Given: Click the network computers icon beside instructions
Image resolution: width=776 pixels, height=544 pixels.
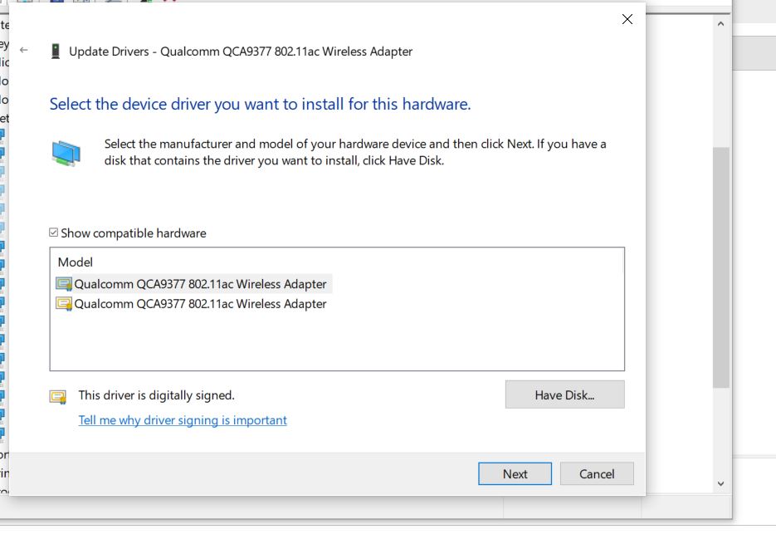Looking at the screenshot, I should tap(66, 153).
